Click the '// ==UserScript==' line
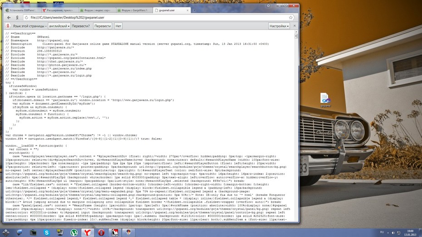The height and width of the screenshot is (237, 422). (x=20, y=34)
